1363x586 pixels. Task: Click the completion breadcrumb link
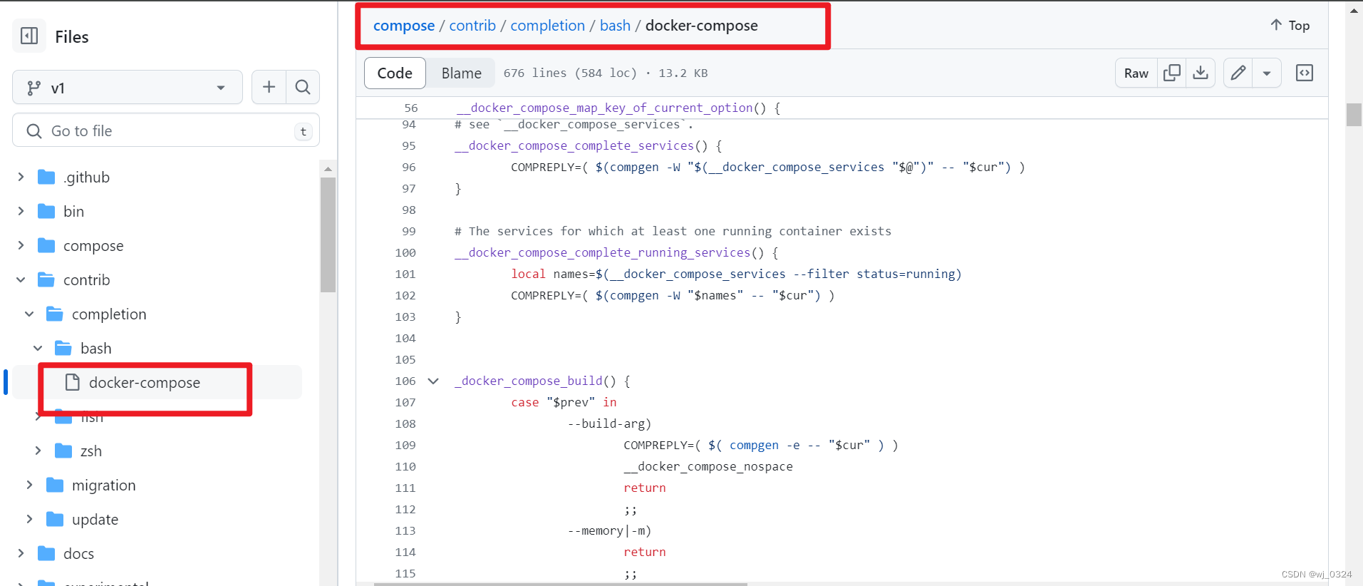point(547,26)
